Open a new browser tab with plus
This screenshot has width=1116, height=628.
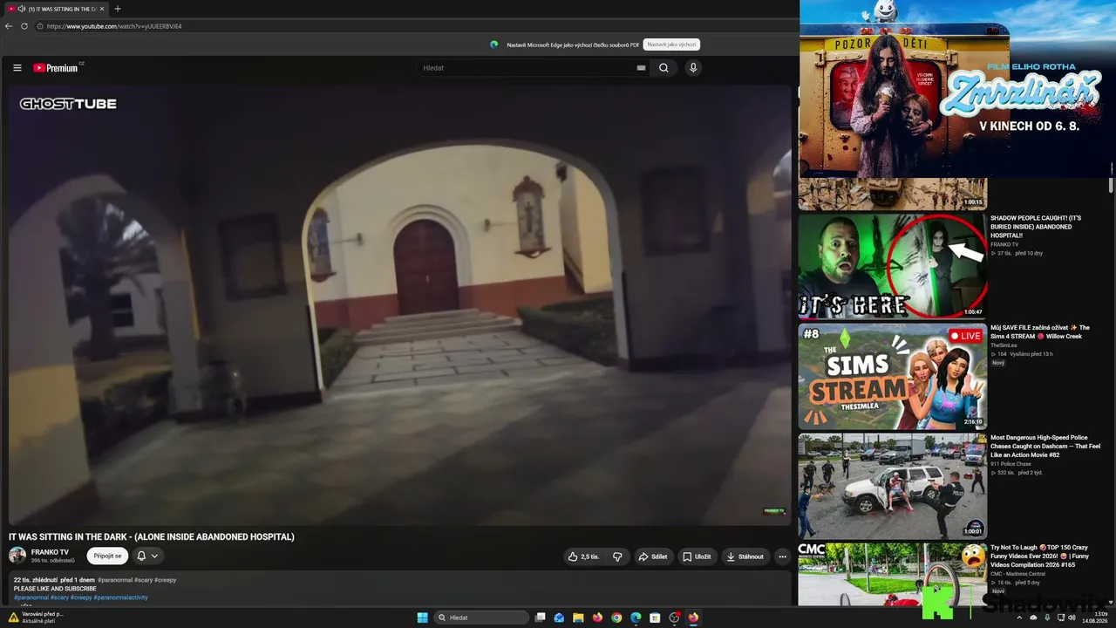(118, 9)
